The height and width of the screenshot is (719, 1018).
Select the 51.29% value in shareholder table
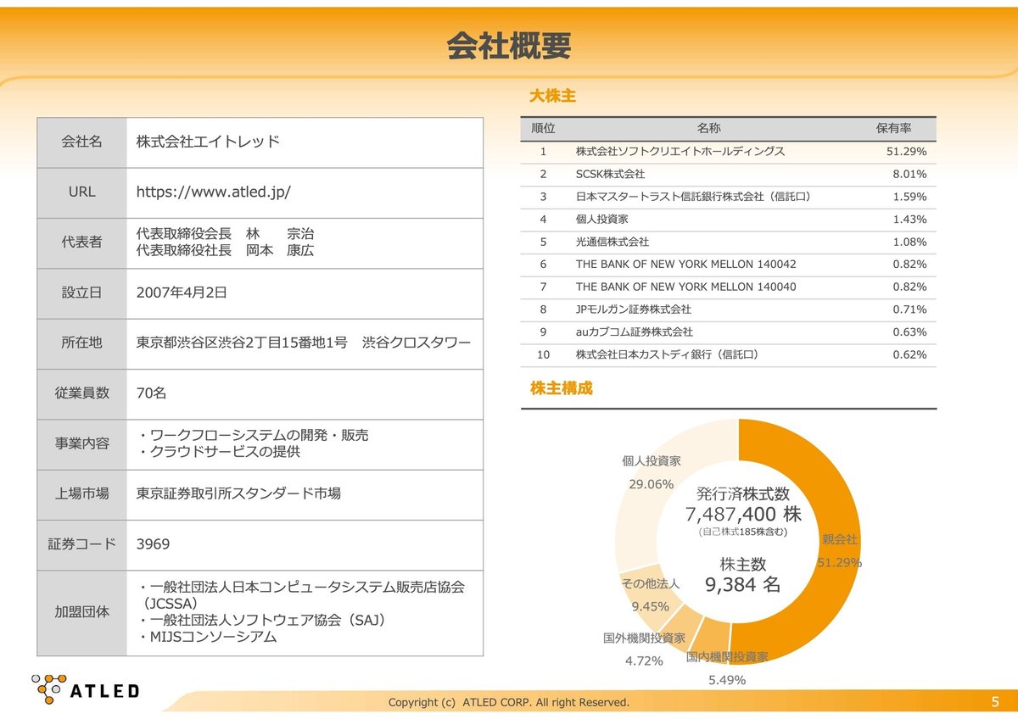[x=906, y=152]
